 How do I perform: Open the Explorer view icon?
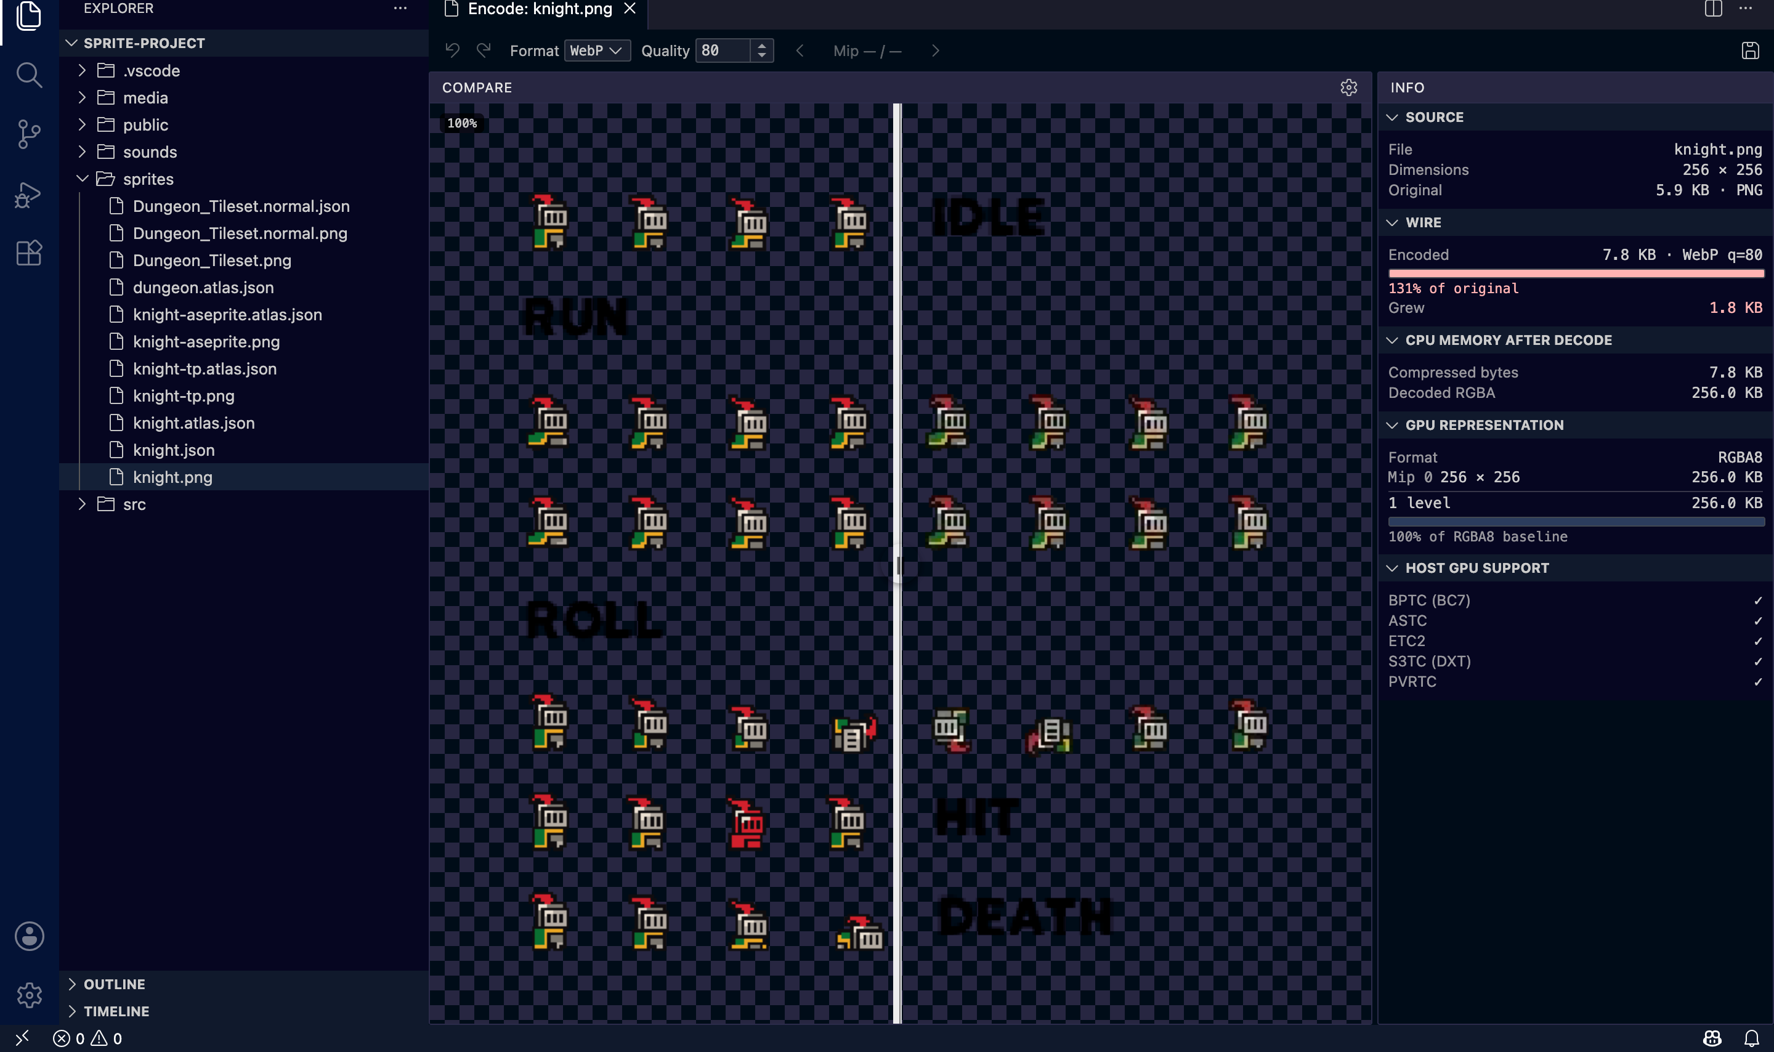pos(28,15)
